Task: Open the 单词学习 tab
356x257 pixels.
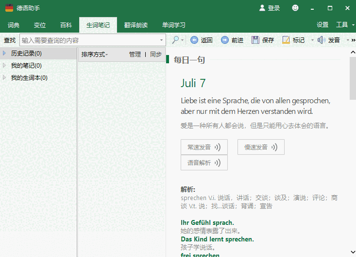Action: click(174, 25)
